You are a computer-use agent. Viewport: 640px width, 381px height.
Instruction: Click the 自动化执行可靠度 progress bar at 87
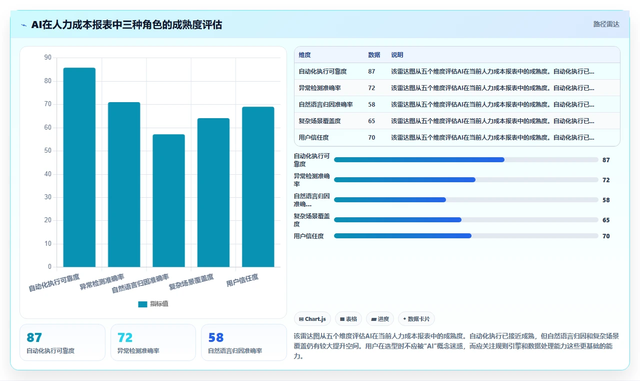(466, 160)
